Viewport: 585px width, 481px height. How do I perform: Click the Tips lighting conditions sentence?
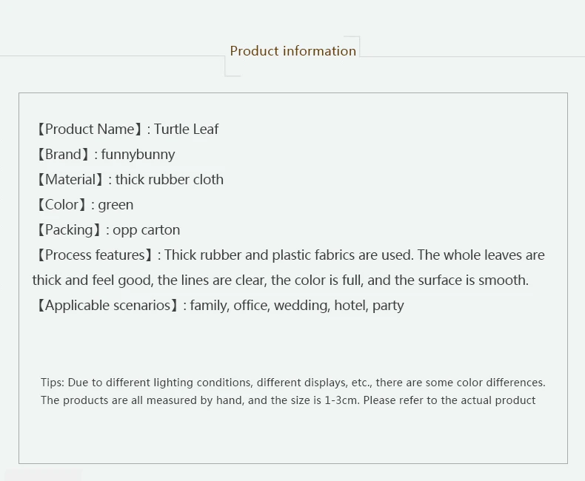click(x=293, y=383)
